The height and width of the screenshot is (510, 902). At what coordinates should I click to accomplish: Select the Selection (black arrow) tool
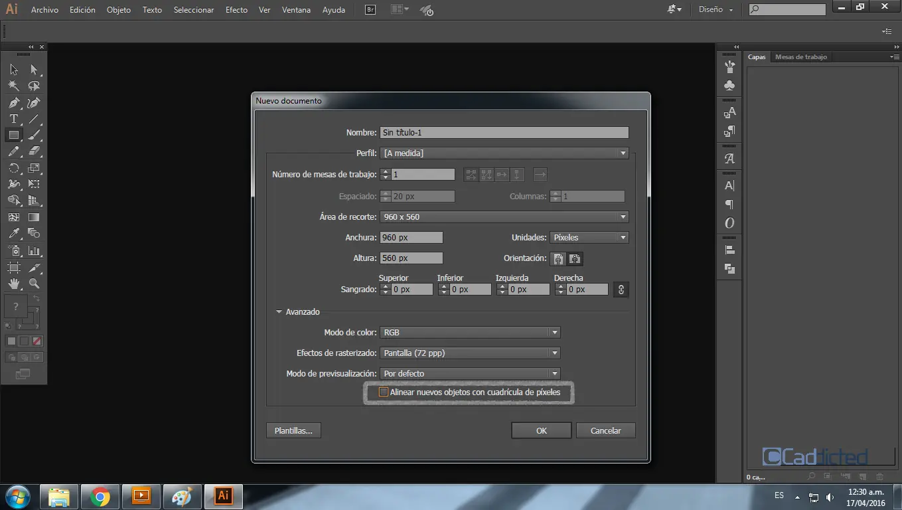click(14, 69)
